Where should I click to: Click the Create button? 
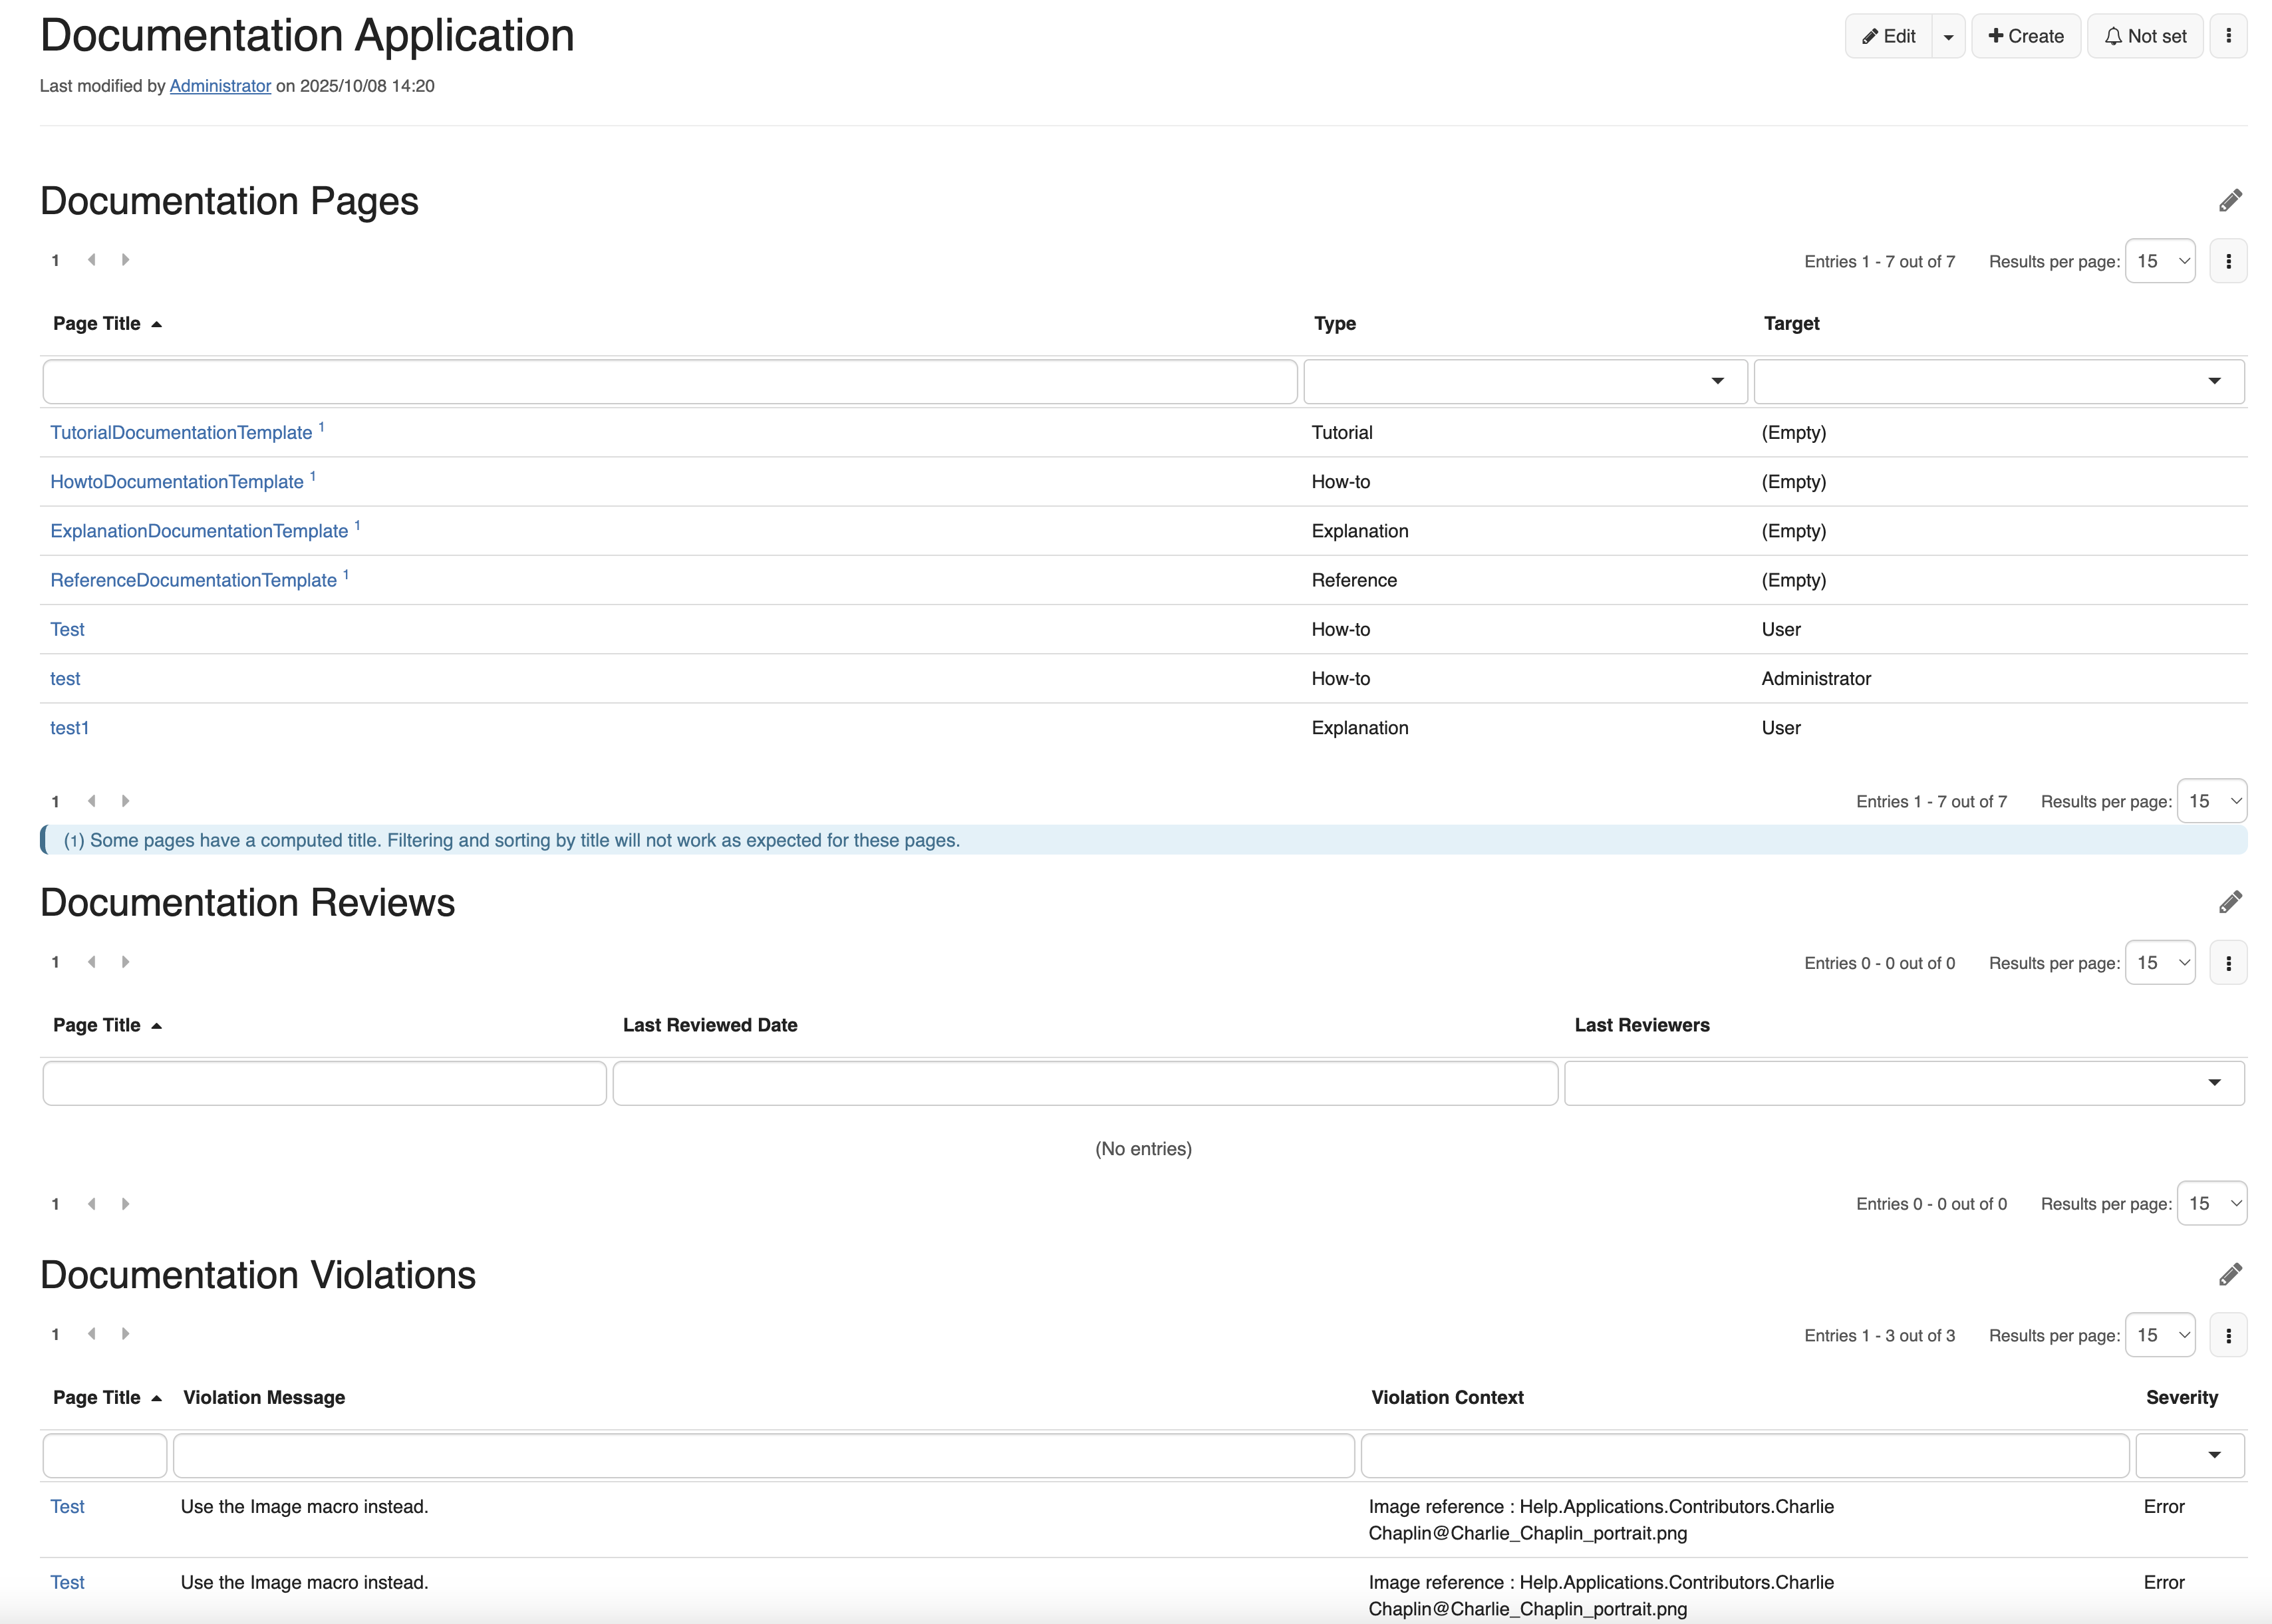(2026, 36)
